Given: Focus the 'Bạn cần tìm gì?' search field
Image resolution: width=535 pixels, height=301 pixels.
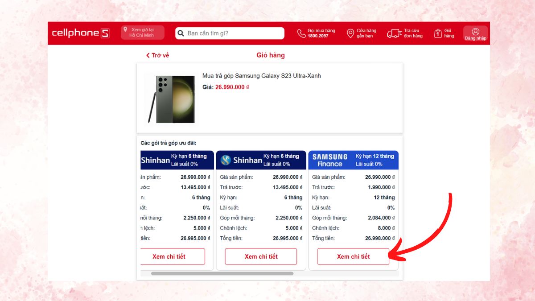Looking at the screenshot, I should pos(230,33).
